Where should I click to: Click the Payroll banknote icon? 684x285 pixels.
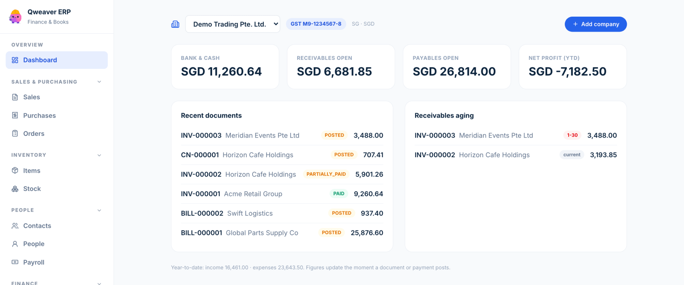(x=15, y=262)
